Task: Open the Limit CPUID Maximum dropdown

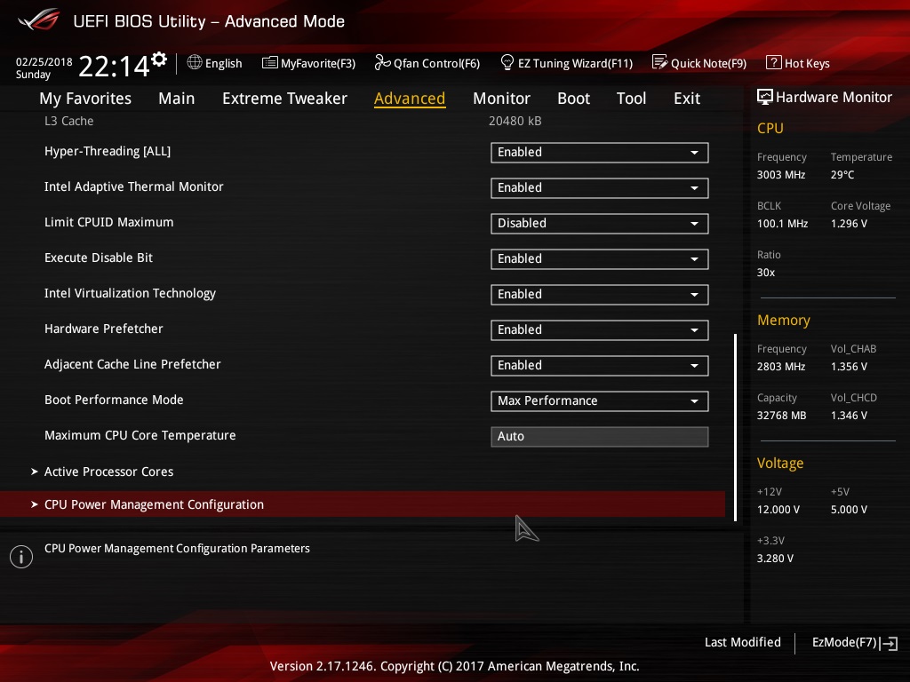Action: click(599, 223)
